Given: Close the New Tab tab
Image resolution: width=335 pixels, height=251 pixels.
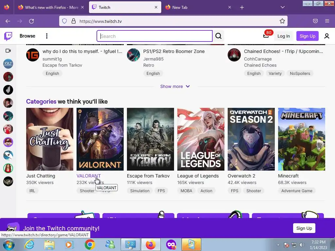Looking at the screenshot, I should [x=230, y=8].
